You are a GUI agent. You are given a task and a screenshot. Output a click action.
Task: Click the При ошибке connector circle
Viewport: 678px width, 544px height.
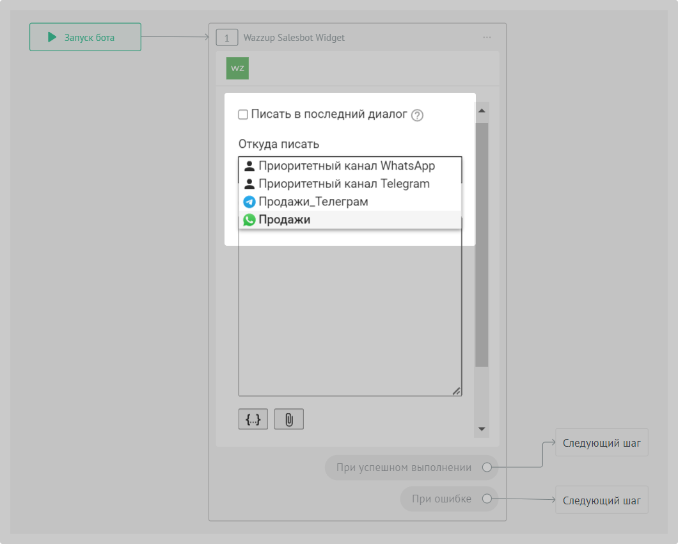(487, 499)
